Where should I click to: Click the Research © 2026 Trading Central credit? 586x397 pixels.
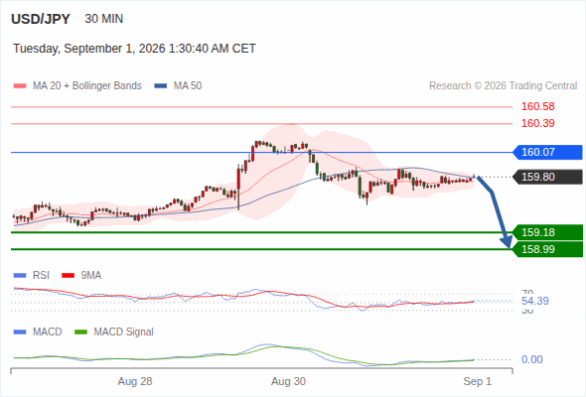pos(503,86)
